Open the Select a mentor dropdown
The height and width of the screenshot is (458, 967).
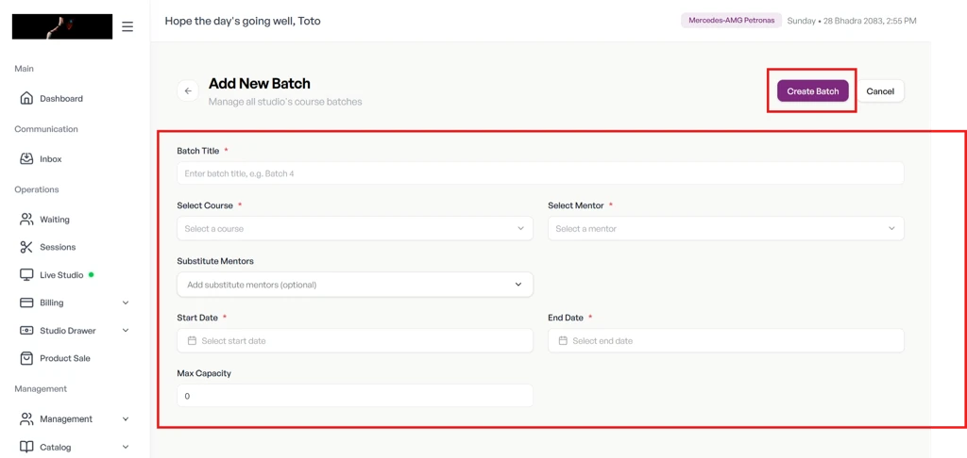(726, 228)
